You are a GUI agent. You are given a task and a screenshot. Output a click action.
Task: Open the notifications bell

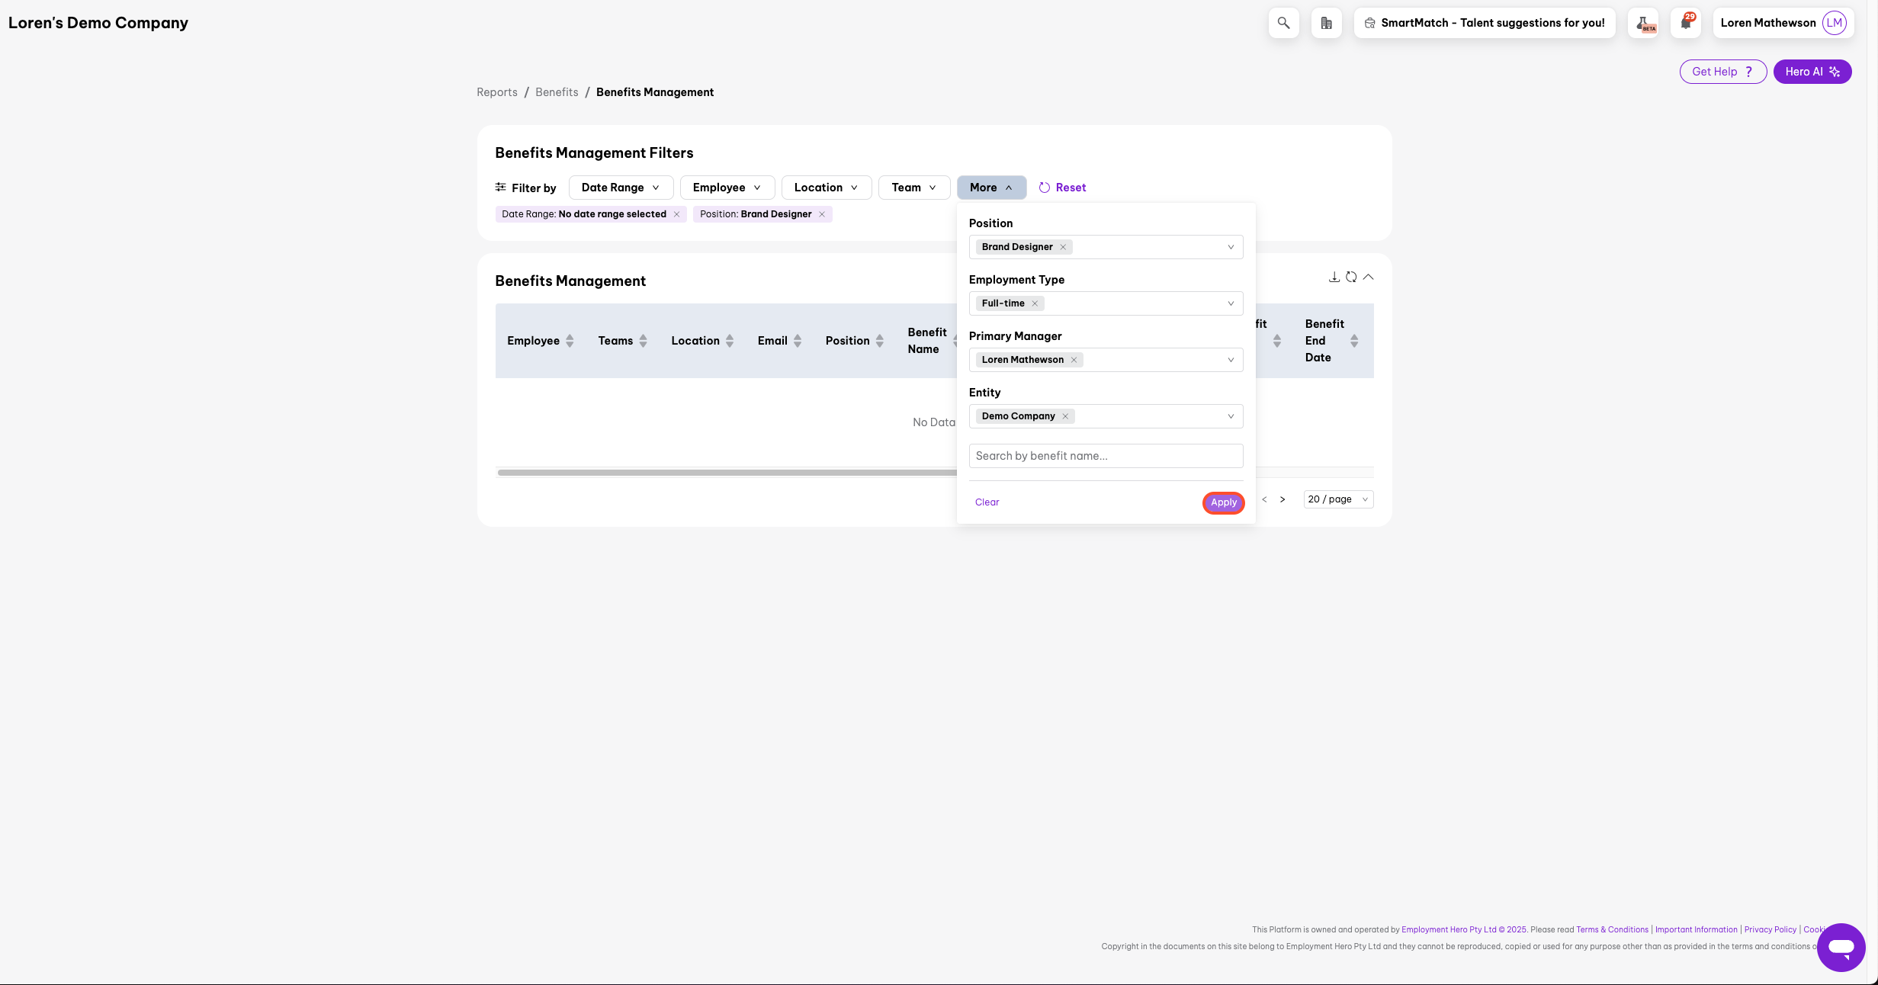1686,23
